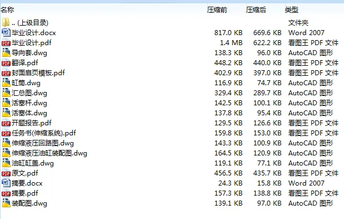Sort by the 压缩后 column header
Viewport: 344px width, 219px height.
(x=256, y=9)
